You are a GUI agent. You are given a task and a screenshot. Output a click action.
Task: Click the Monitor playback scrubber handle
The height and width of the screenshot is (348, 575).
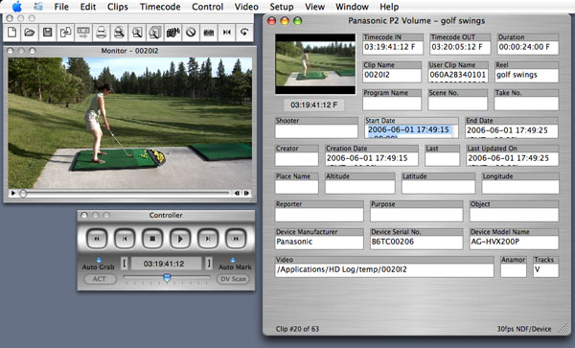(23, 194)
